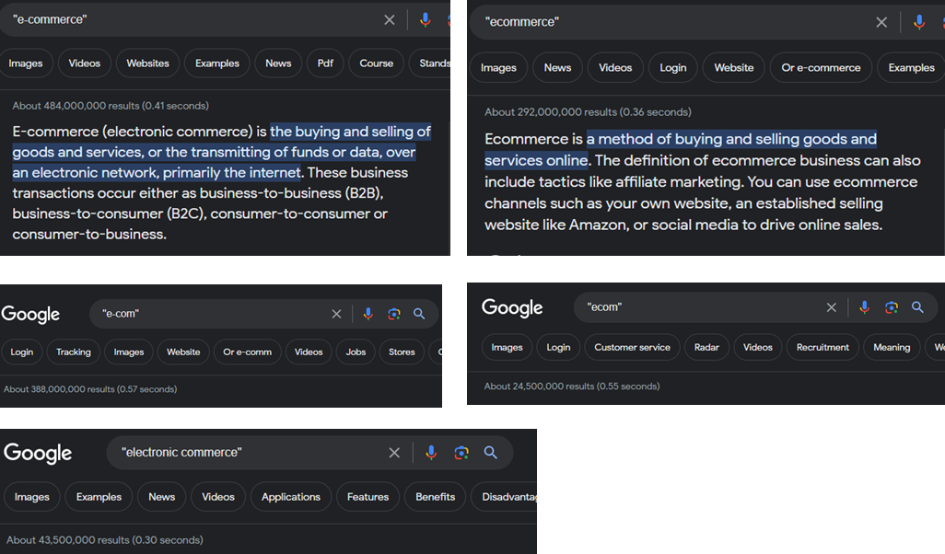
Task: Clear the "e-com" search text
Action: [336, 314]
